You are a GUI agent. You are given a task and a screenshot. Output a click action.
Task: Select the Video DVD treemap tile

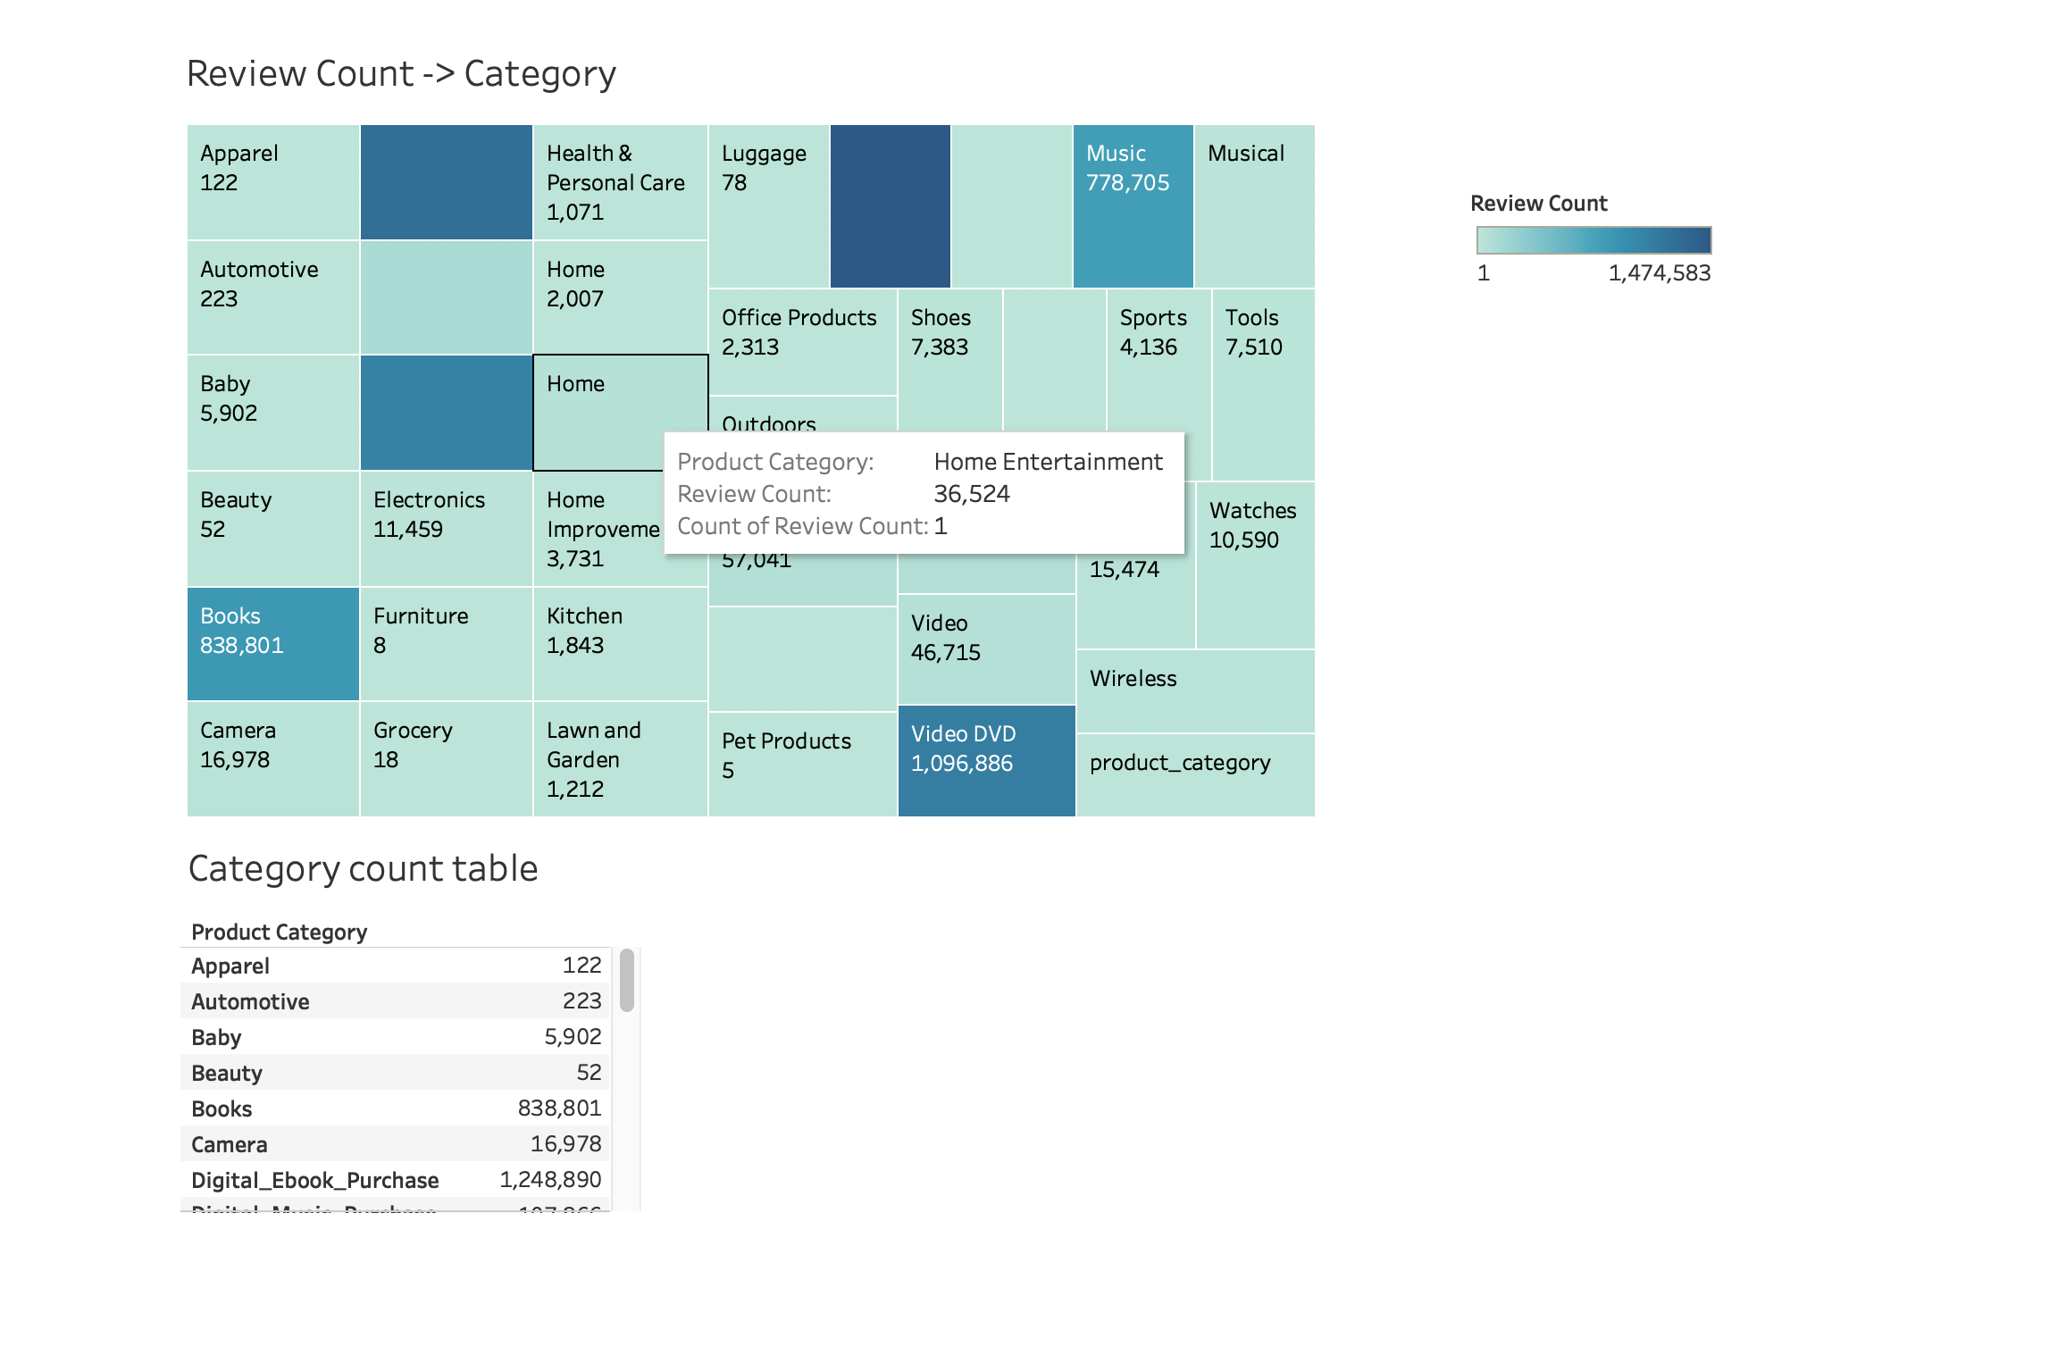[985, 759]
